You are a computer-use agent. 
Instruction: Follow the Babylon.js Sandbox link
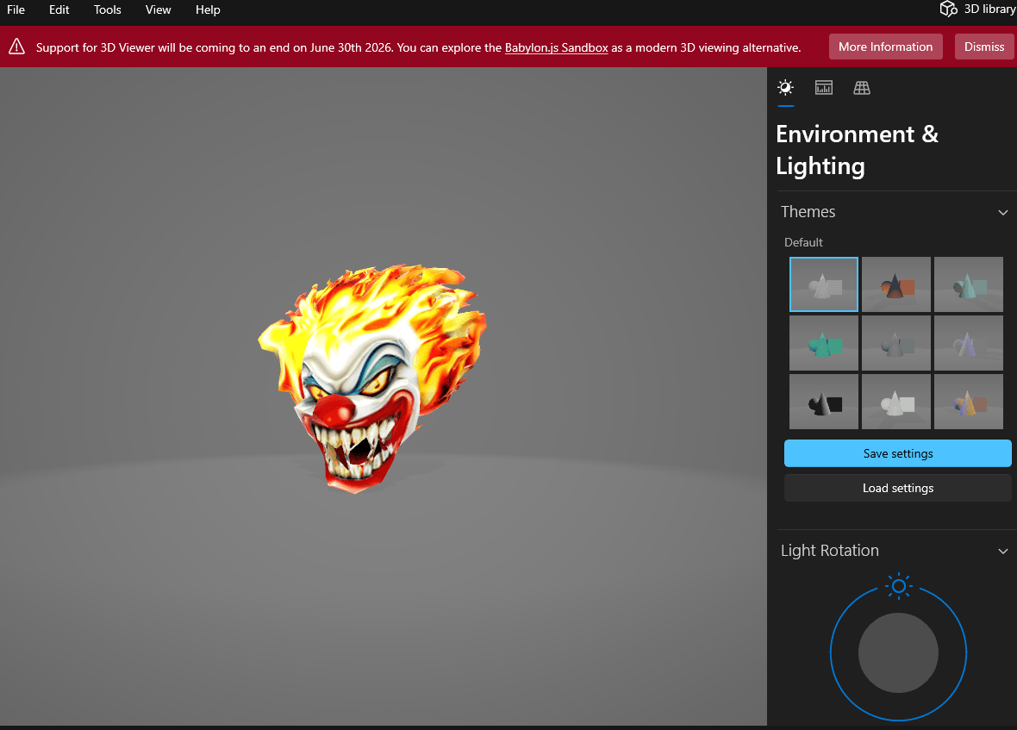tap(557, 47)
